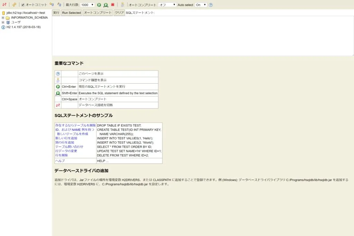The image size is (354, 236).
Task: Click the Rollback icon in the toolbar
Action: click(x=52, y=4)
